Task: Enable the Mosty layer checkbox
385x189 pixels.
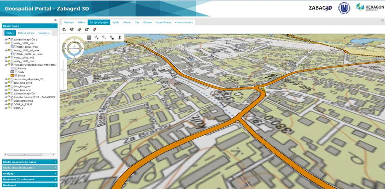Action: [x=16, y=72]
